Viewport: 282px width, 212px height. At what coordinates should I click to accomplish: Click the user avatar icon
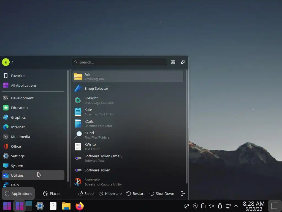6,62
